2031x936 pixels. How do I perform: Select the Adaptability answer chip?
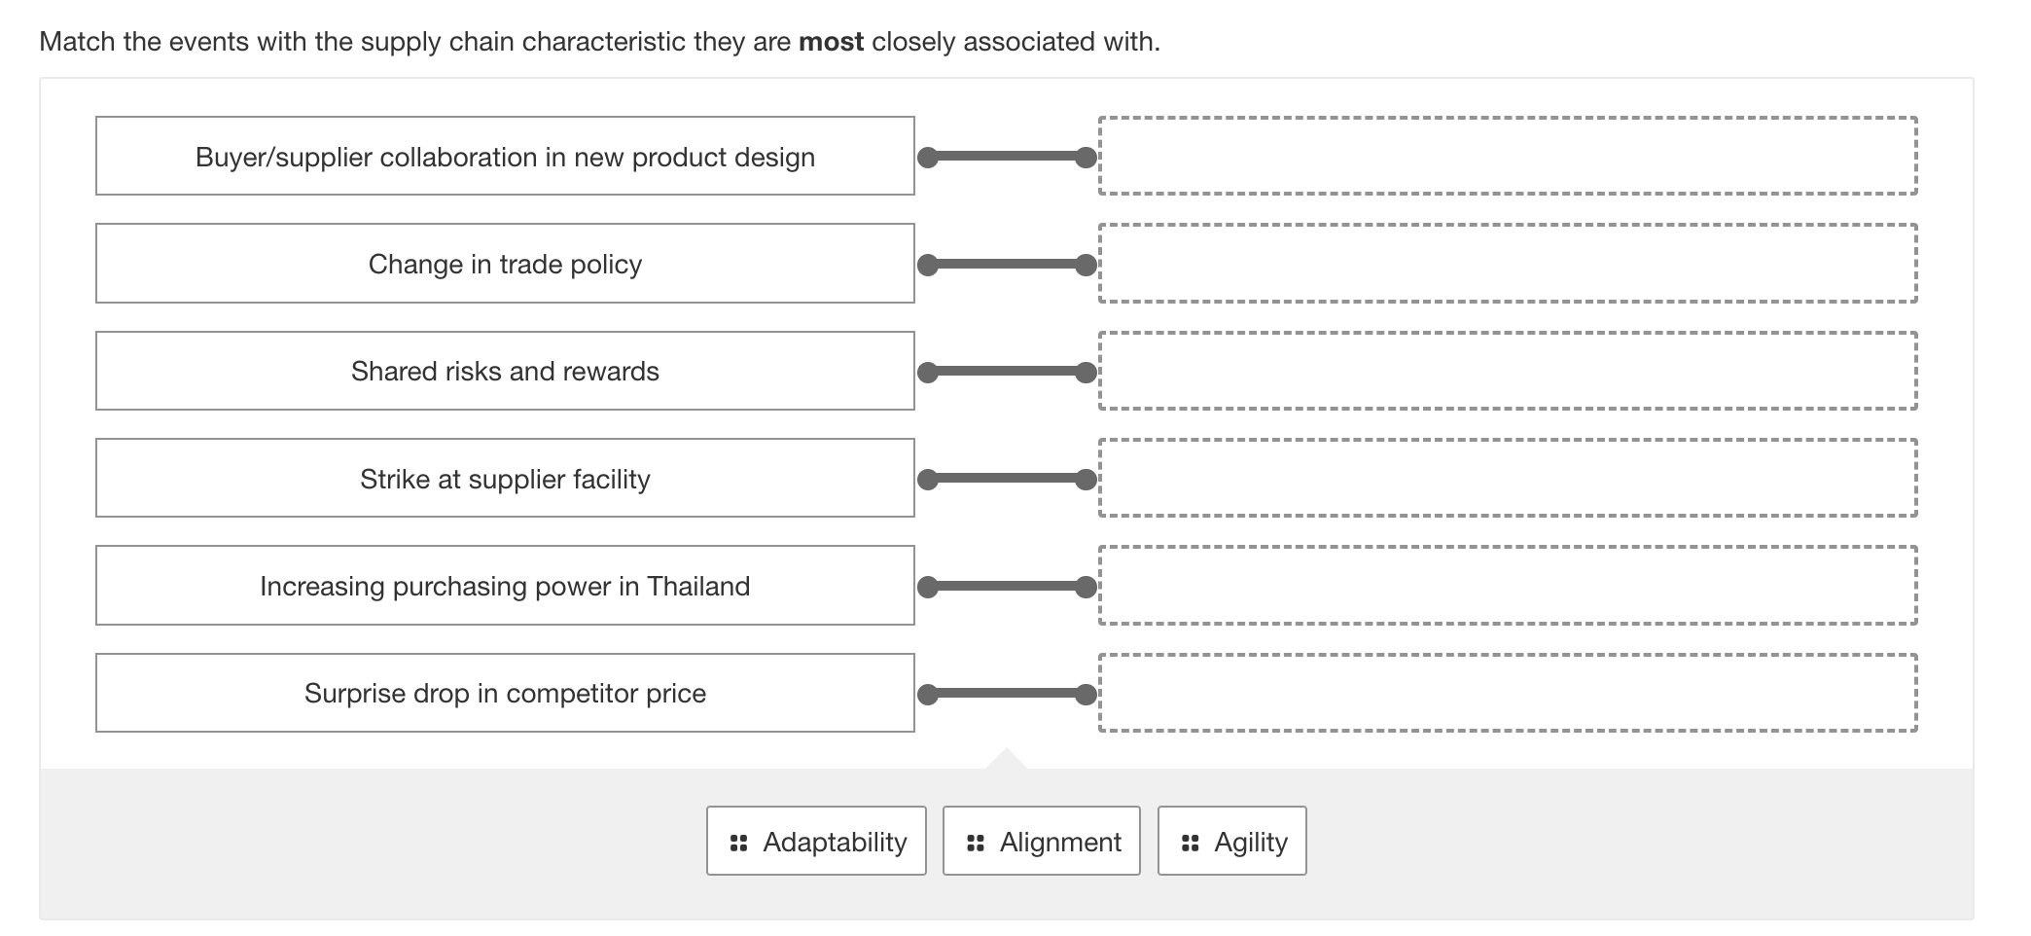(815, 841)
